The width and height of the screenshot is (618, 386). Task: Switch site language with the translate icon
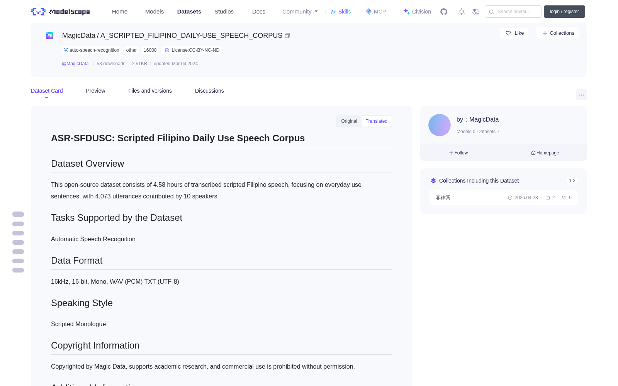pos(475,12)
